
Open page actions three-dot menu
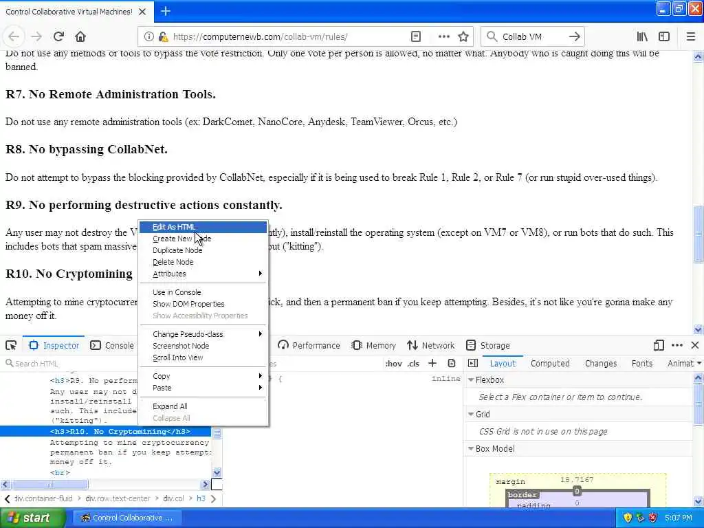tap(443, 37)
